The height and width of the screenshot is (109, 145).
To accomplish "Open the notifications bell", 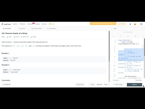I will point(130,24).
